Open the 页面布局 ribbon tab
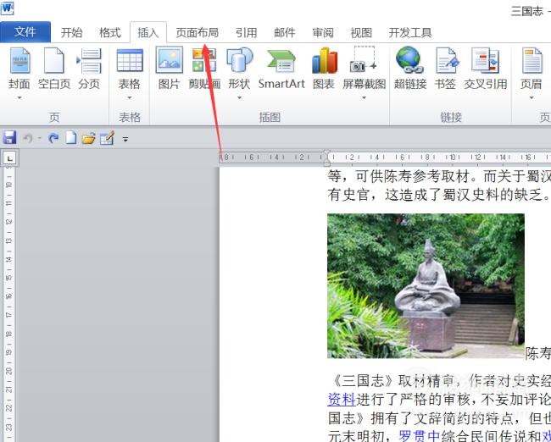 (198, 33)
